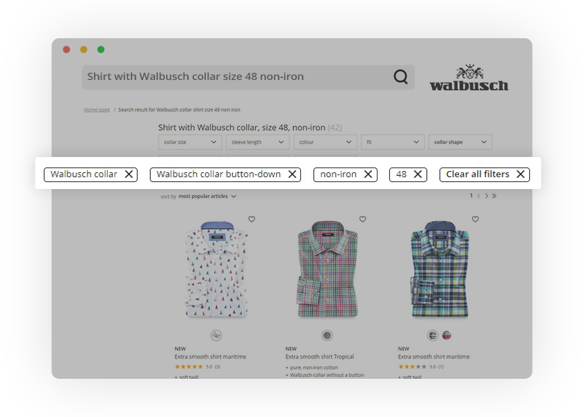Favorite the blue-green plaid maritime shirt

click(x=476, y=220)
